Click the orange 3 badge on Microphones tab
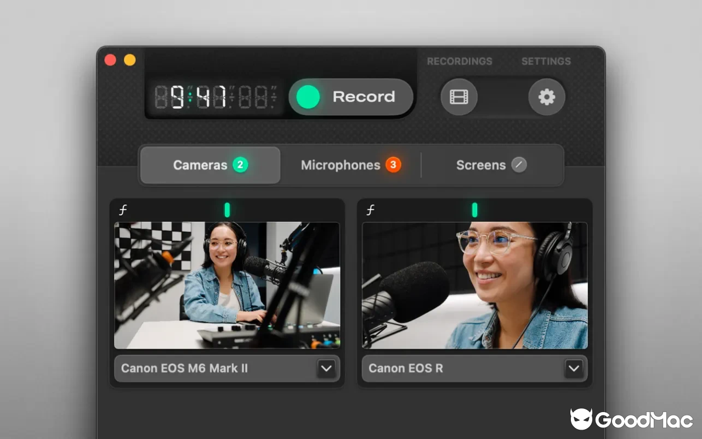 point(393,165)
